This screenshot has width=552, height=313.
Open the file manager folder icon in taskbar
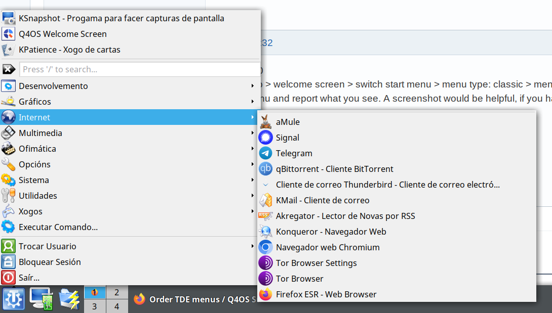(x=69, y=299)
